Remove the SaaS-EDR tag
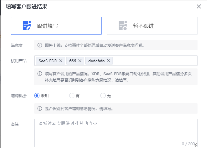 [61, 61]
